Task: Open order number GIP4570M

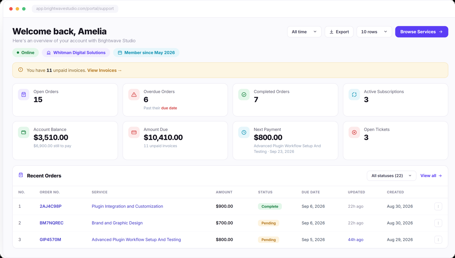Action: 50,240
